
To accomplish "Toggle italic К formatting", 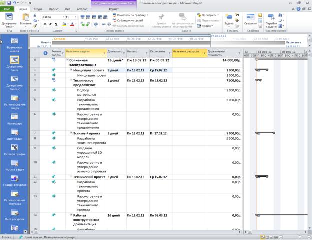I will [x=51, y=24].
